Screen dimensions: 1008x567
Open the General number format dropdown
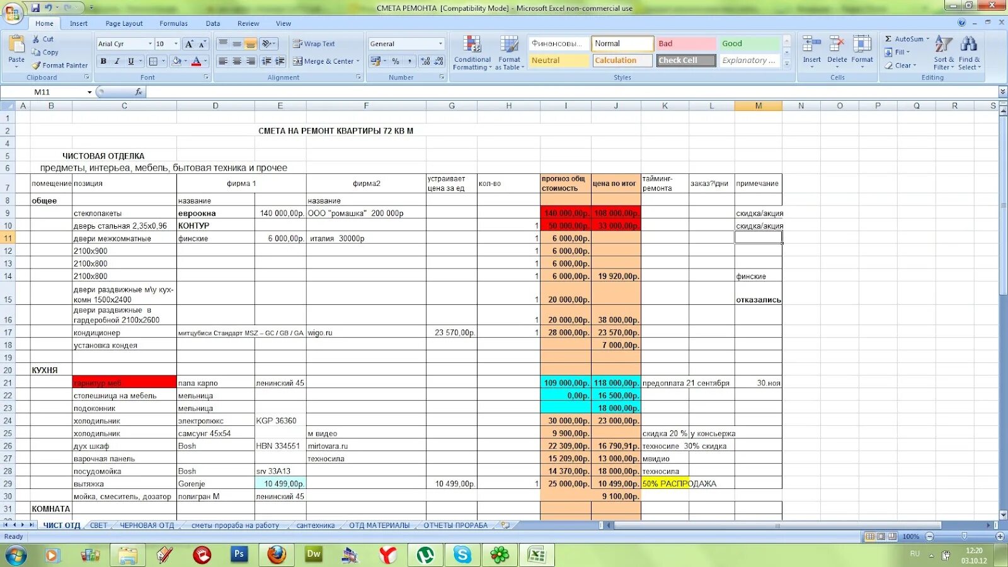(x=440, y=44)
